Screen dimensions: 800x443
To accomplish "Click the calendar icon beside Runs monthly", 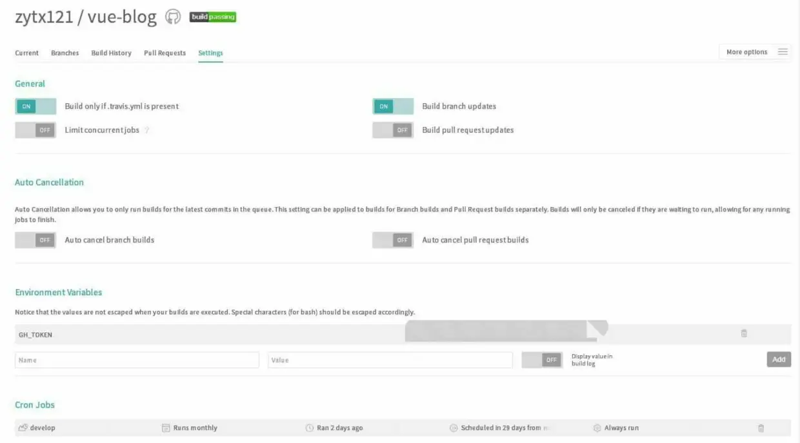I will coord(166,428).
